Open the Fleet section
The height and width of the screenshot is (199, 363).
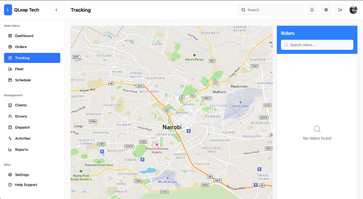point(19,69)
